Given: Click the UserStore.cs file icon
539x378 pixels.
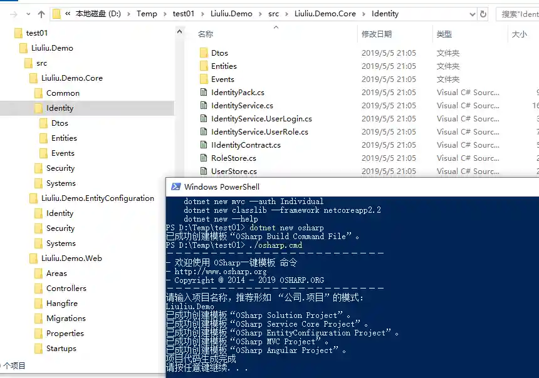Looking at the screenshot, I should coord(204,171).
